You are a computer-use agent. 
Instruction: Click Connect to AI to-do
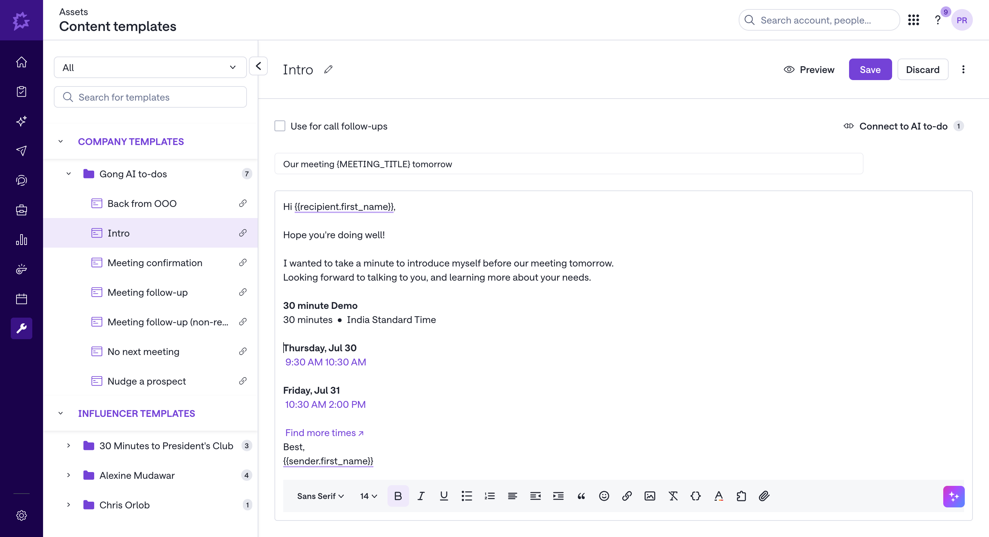[x=903, y=126]
